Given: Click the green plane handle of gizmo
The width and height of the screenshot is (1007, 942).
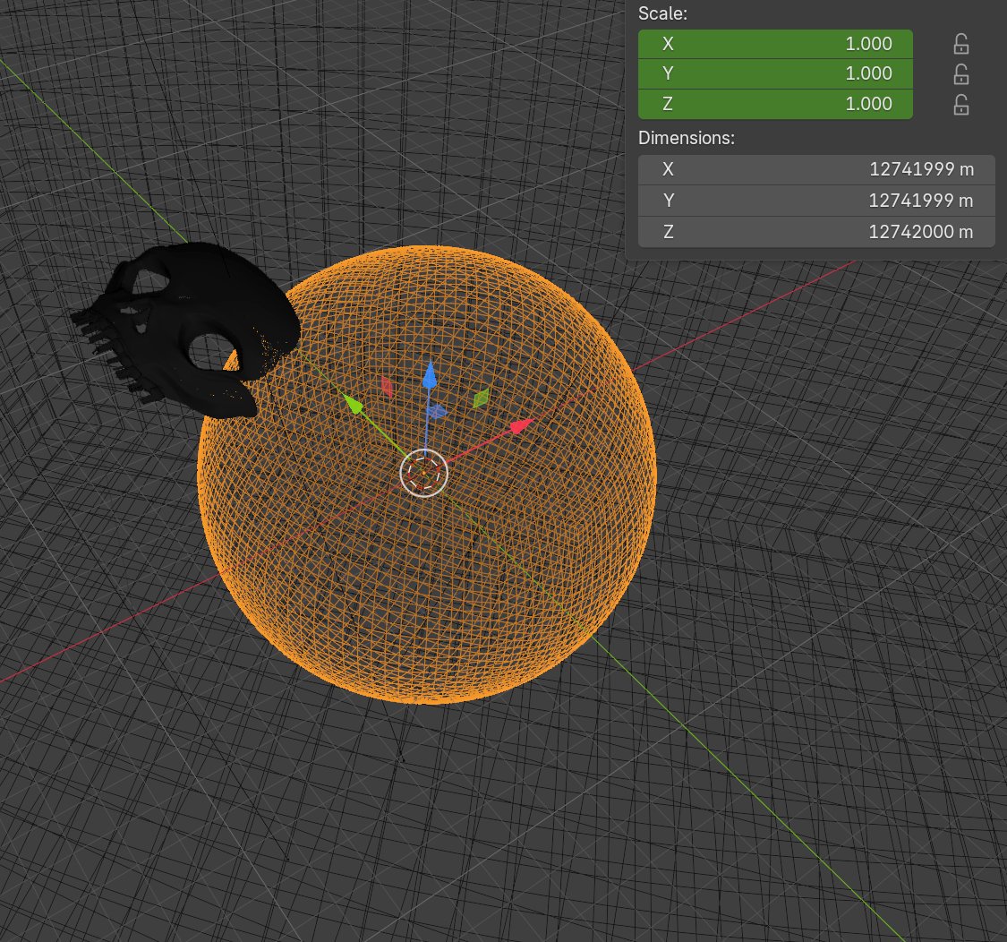Looking at the screenshot, I should click(x=481, y=398).
